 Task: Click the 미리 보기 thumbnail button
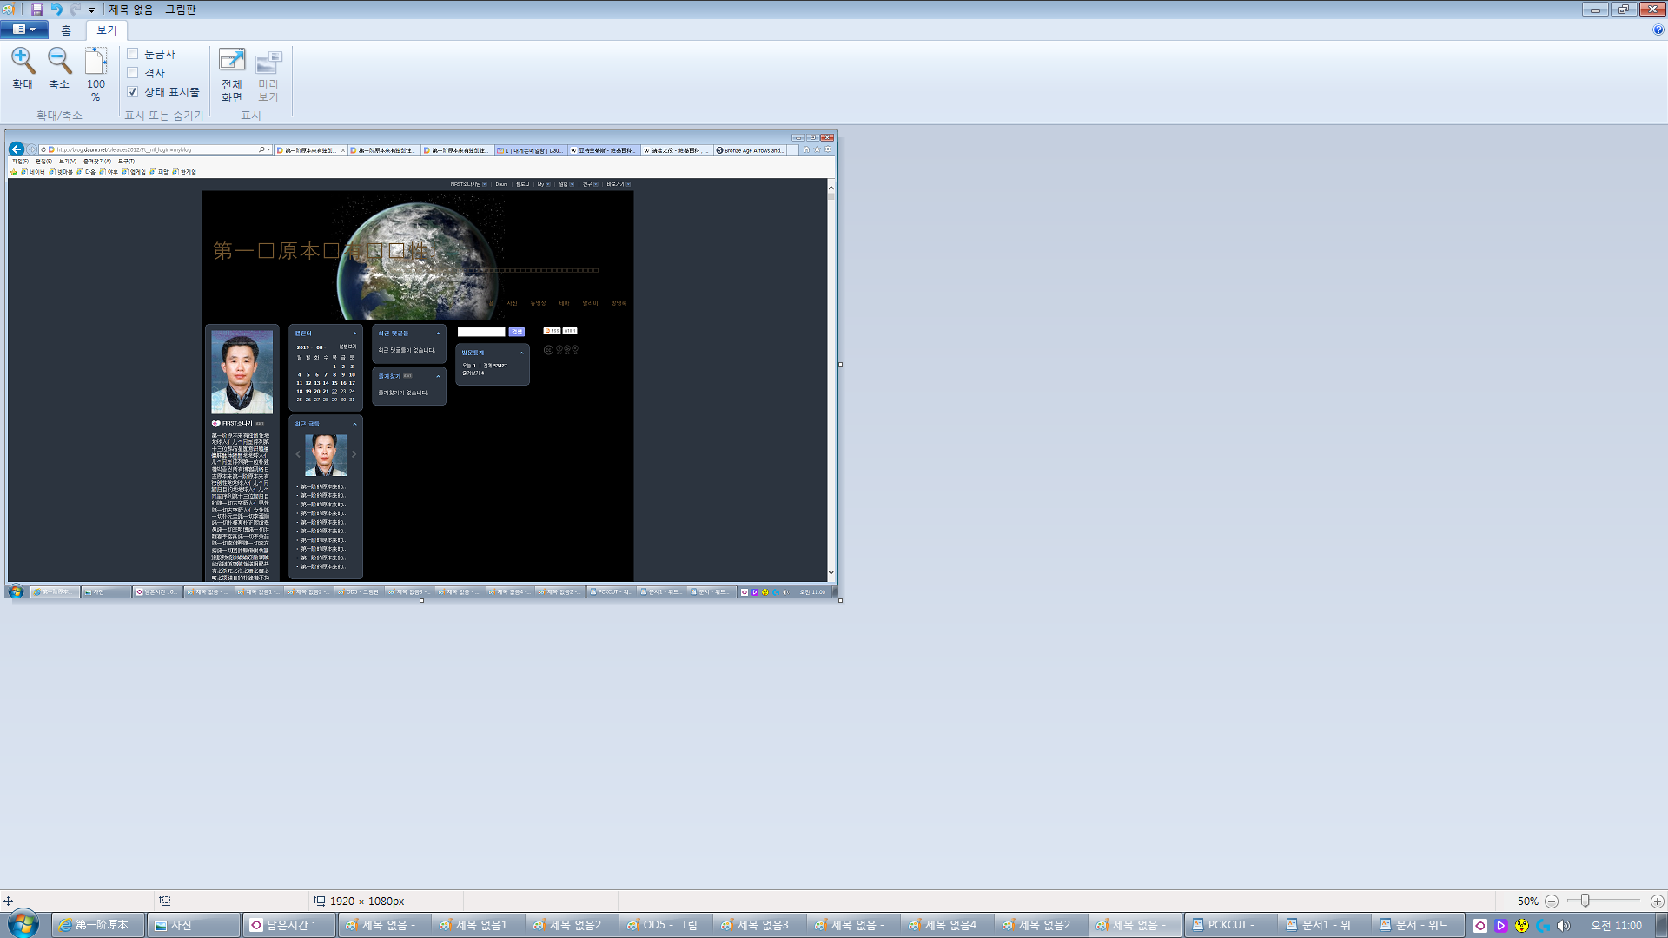click(268, 75)
